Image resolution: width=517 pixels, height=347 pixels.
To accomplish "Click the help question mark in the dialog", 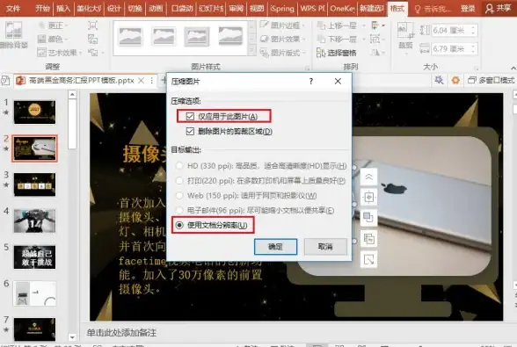I will coord(311,81).
